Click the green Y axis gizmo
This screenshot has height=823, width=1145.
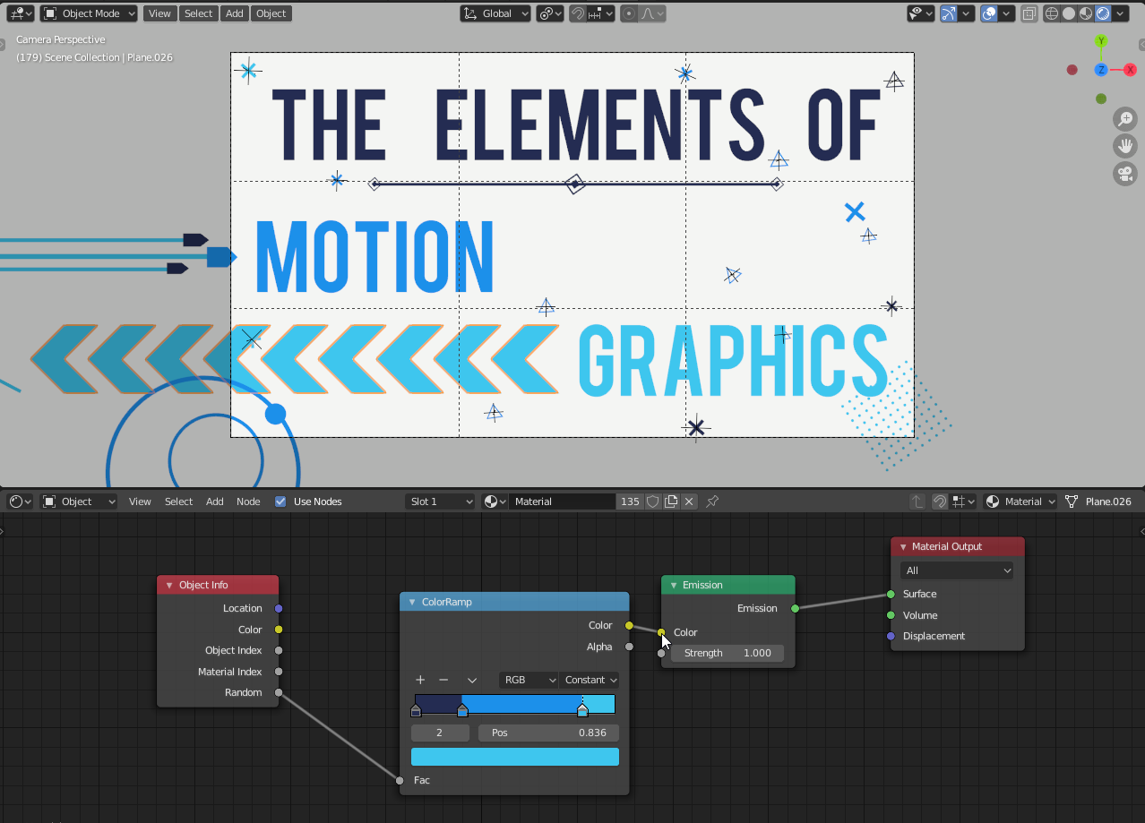pos(1101,41)
